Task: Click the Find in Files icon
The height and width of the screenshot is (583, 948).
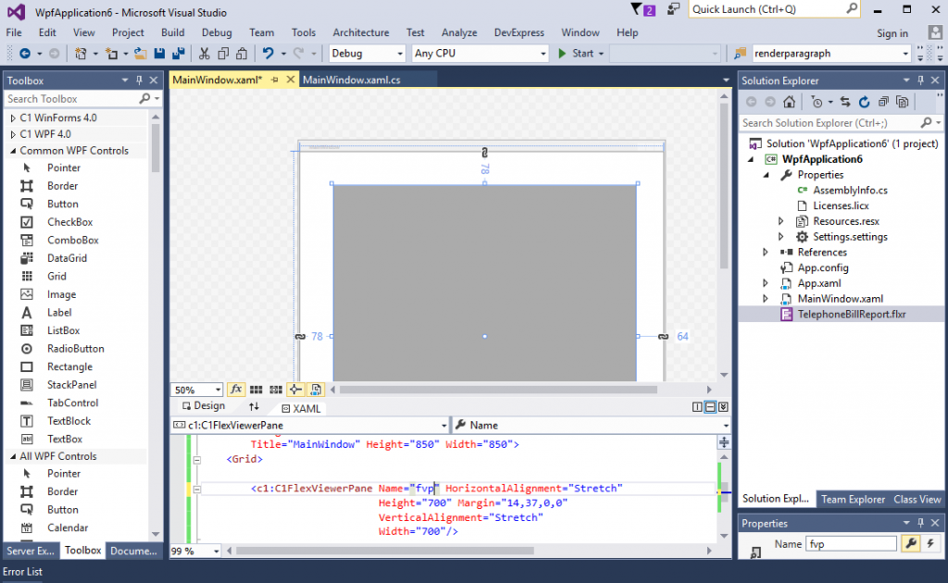Action: pyautogui.click(x=740, y=53)
